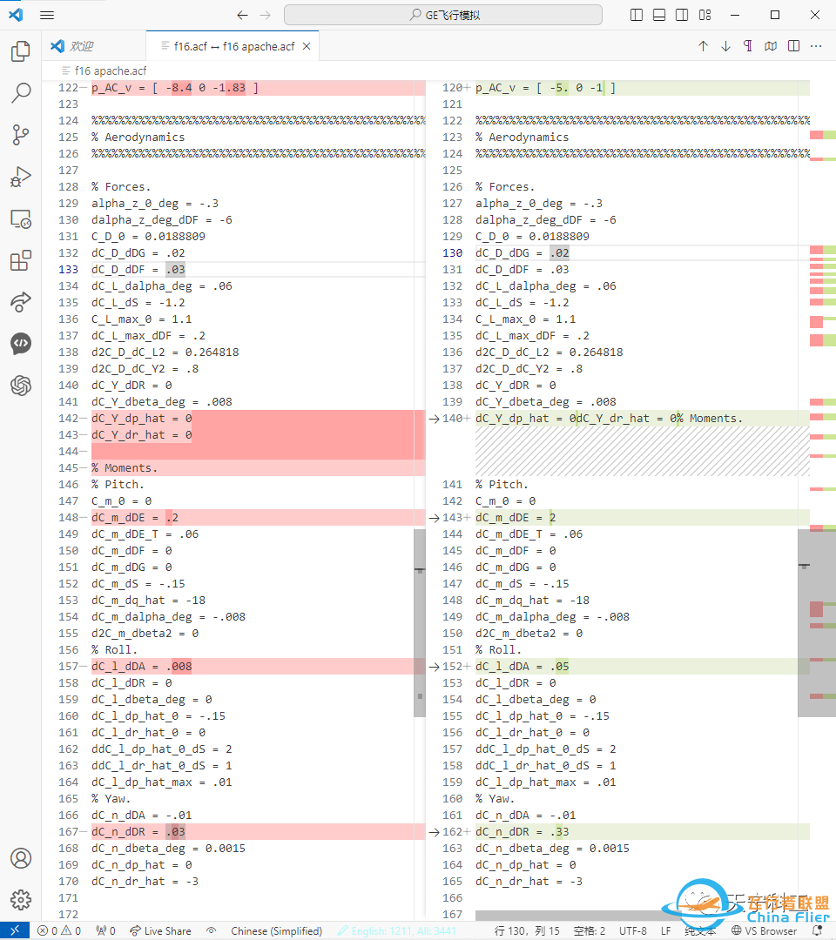Toggle the primary side bar layout
This screenshot has width=836, height=940.
point(637,15)
